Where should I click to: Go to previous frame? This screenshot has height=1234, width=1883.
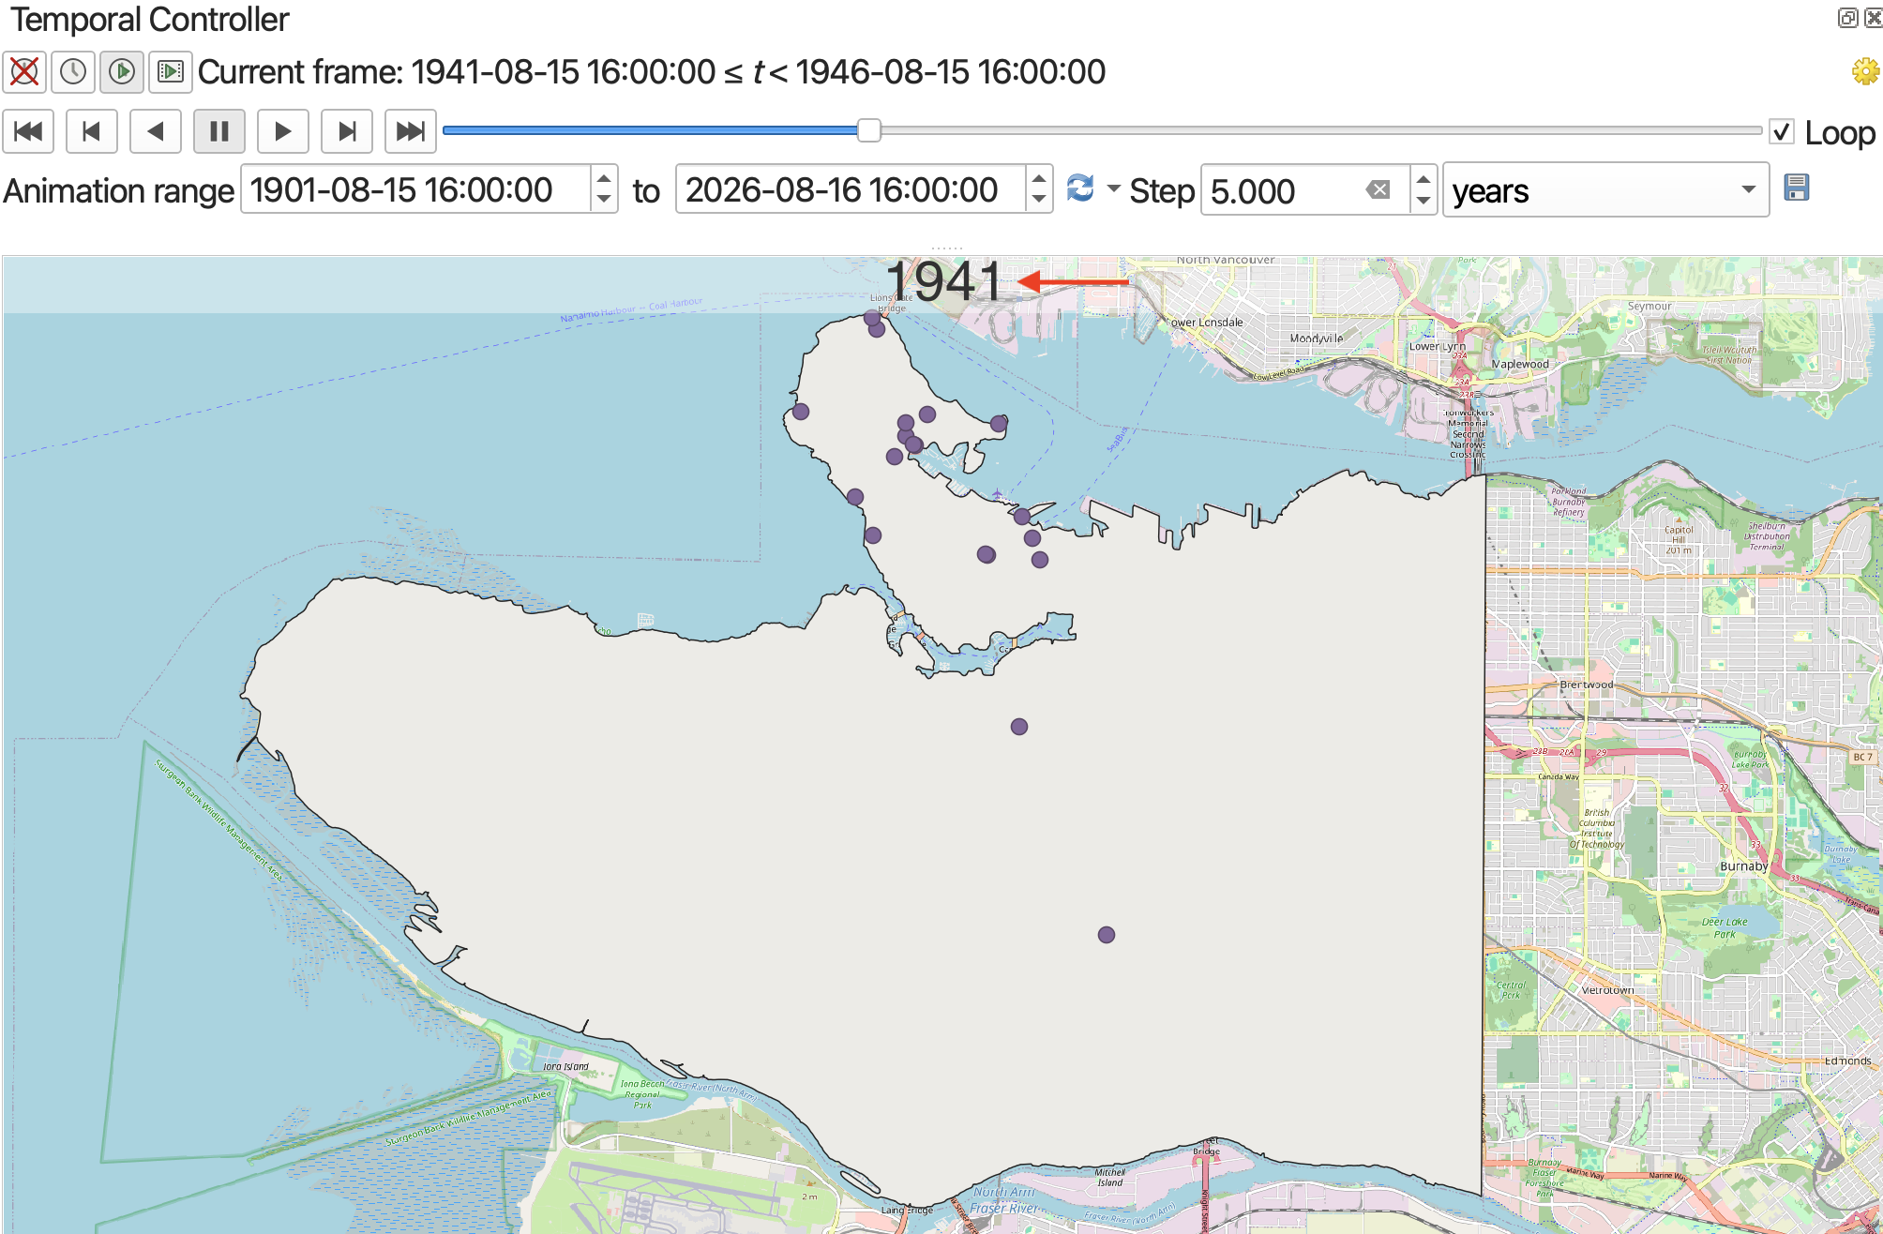point(92,131)
